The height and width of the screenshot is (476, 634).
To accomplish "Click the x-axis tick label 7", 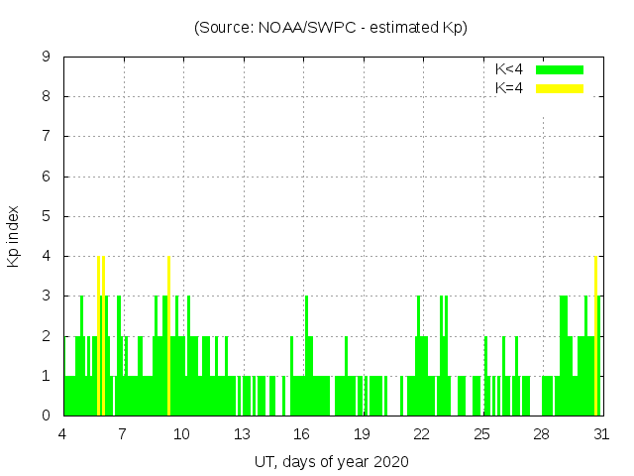I will pos(123,433).
